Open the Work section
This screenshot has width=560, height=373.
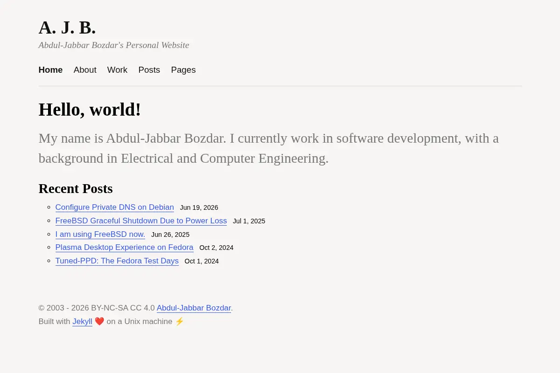click(117, 70)
